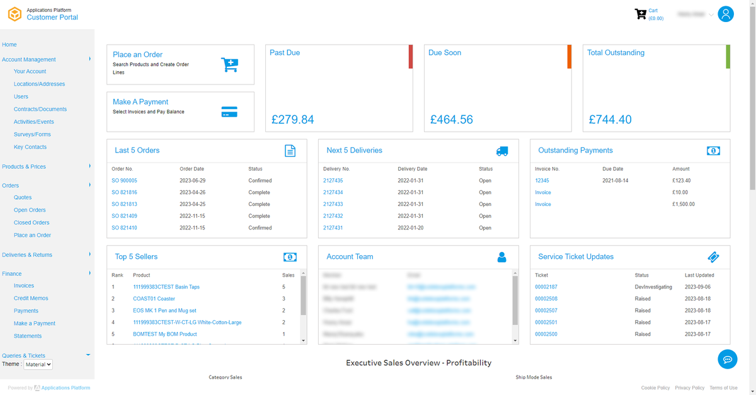Click the Total Outstanding amount £744.40
The width and height of the screenshot is (756, 395).
610,120
